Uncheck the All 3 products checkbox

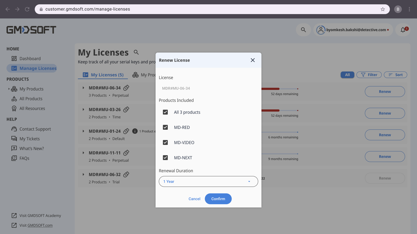(x=165, y=112)
